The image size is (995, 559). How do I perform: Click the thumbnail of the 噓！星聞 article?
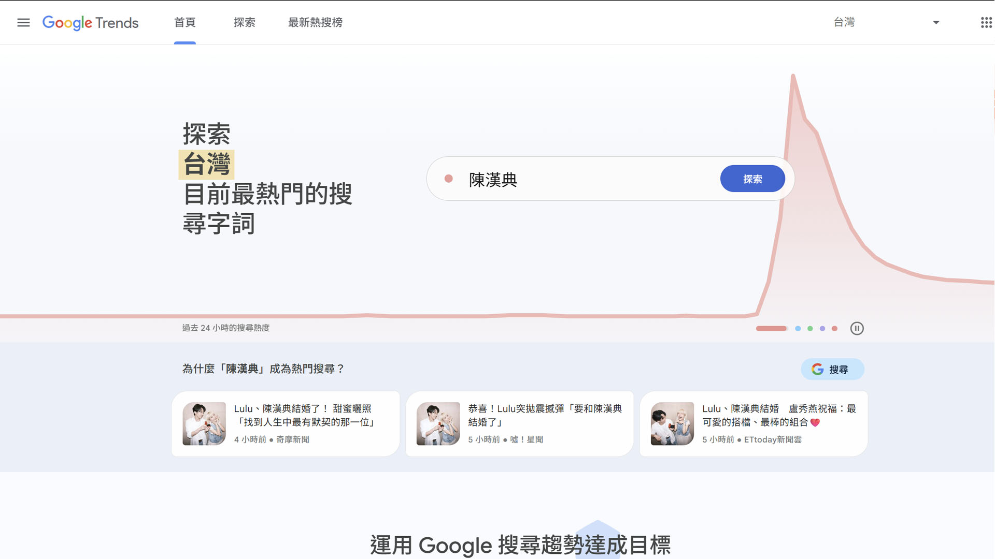pyautogui.click(x=438, y=423)
